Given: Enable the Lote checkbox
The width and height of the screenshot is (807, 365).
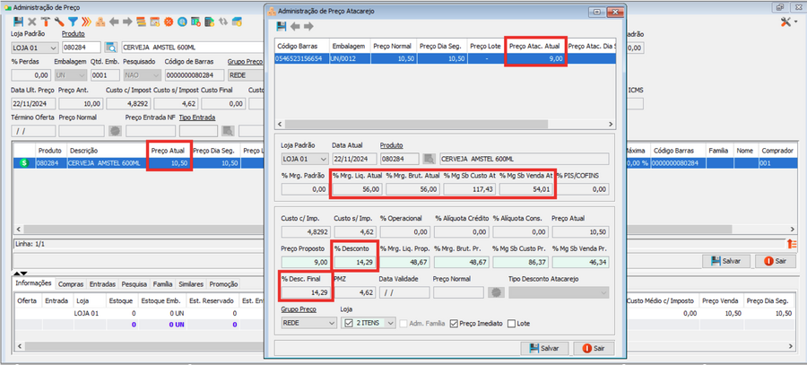Looking at the screenshot, I should tap(512, 323).
